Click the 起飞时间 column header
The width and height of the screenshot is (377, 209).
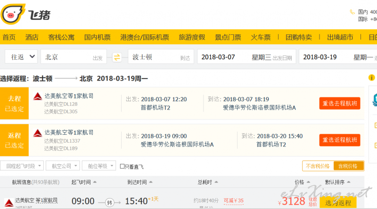81,182
